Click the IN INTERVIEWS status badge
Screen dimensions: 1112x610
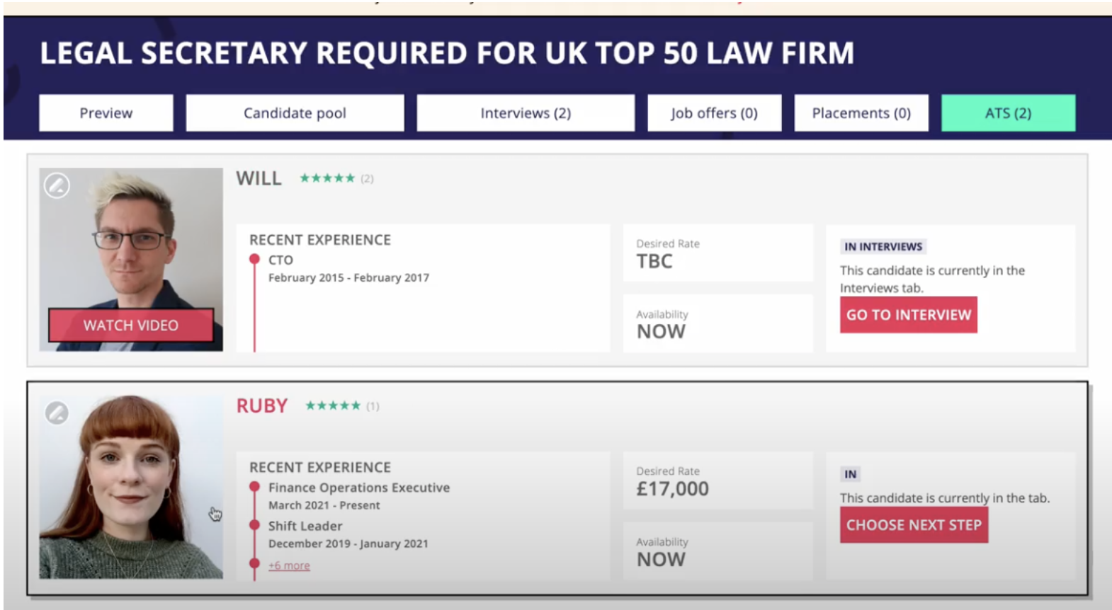coord(883,246)
